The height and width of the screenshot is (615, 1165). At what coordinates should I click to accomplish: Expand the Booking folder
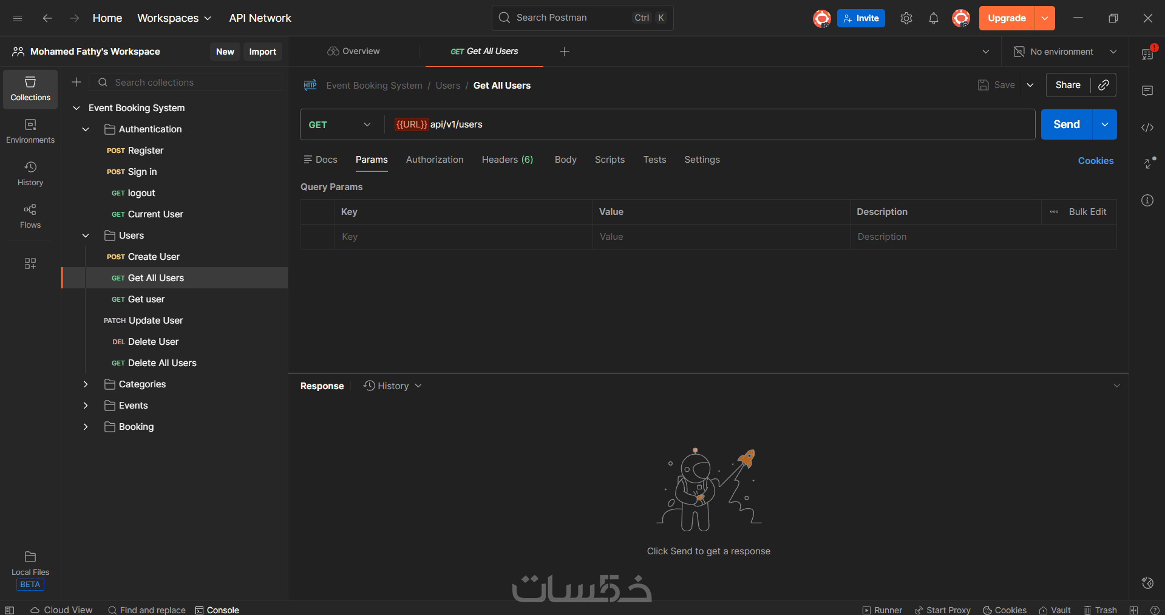coord(86,427)
